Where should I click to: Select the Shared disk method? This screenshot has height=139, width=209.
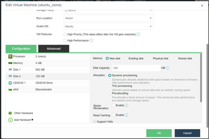[x=176, y=58]
